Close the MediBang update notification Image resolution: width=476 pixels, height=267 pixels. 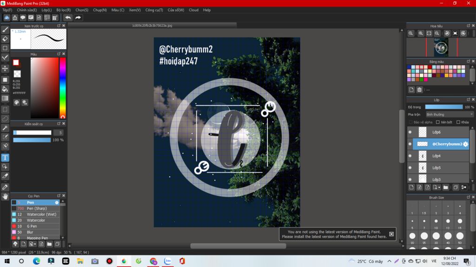391,234
